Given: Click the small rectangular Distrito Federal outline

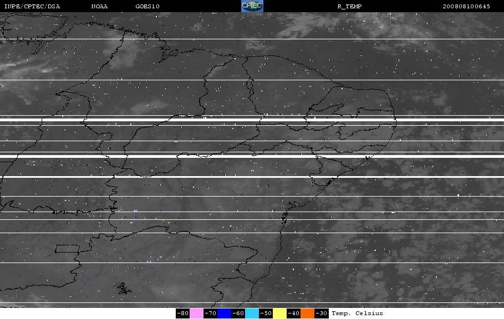Looking at the screenshot, I should tap(68, 249).
